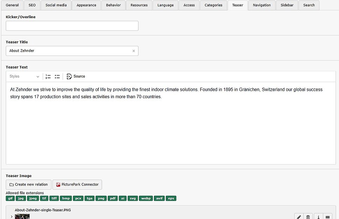Show info for the teaser image

pyautogui.click(x=318, y=217)
